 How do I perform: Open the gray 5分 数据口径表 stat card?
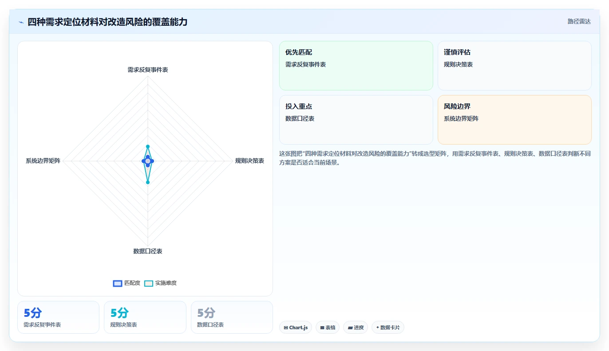[x=232, y=317]
